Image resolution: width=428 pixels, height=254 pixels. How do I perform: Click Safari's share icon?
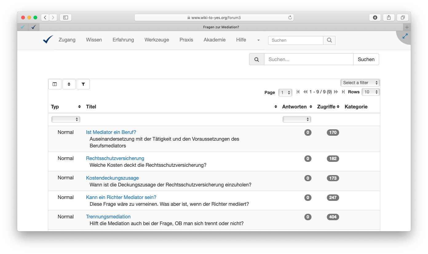[x=389, y=18]
